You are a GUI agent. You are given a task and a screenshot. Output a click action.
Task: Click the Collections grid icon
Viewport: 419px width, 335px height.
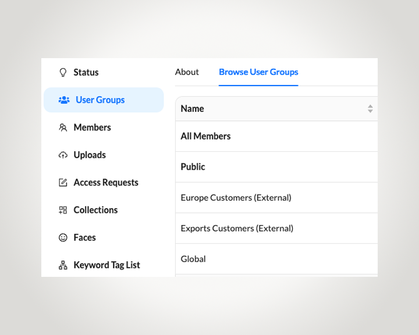click(63, 210)
